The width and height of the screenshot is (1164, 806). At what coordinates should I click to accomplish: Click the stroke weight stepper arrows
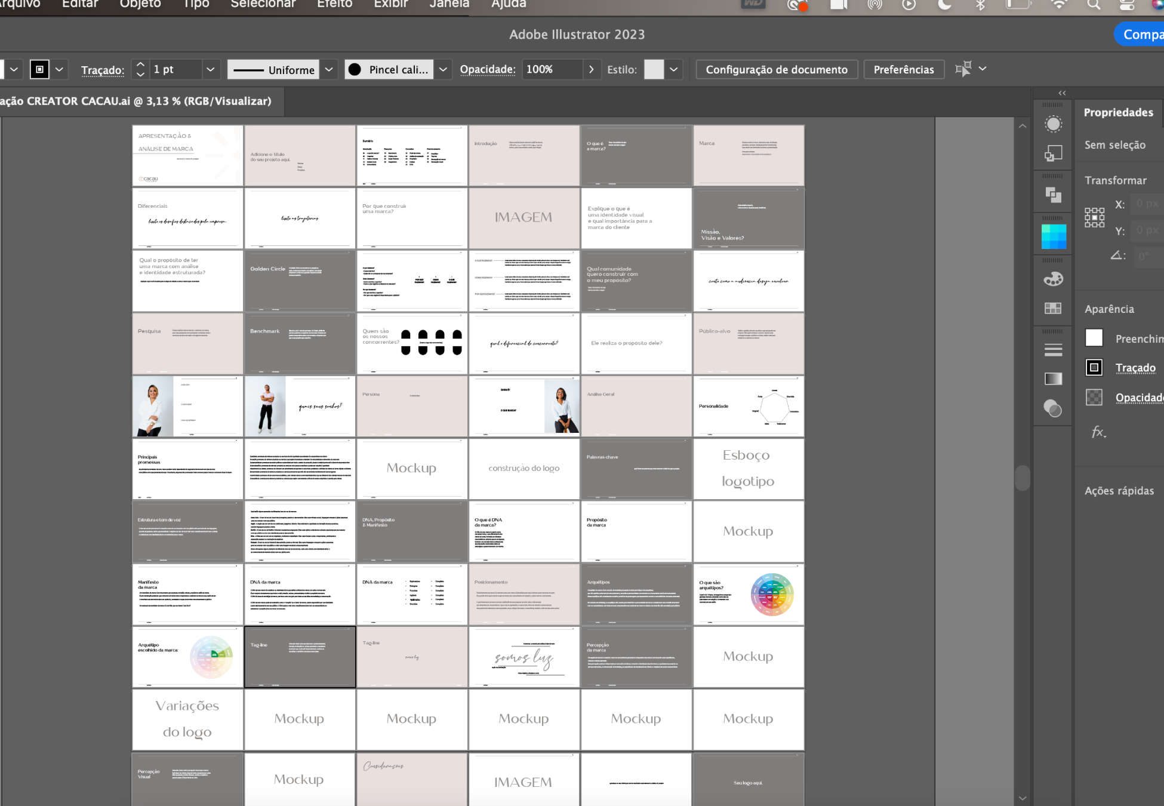(x=140, y=69)
